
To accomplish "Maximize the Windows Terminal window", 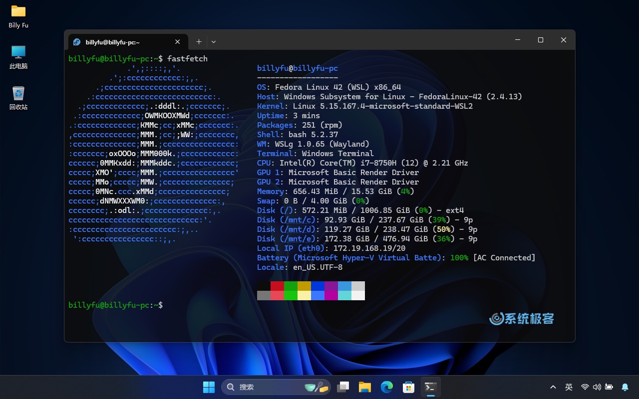I will [x=541, y=40].
